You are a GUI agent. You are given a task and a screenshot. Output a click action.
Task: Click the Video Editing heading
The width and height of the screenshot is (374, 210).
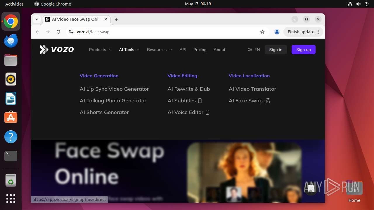click(x=182, y=76)
